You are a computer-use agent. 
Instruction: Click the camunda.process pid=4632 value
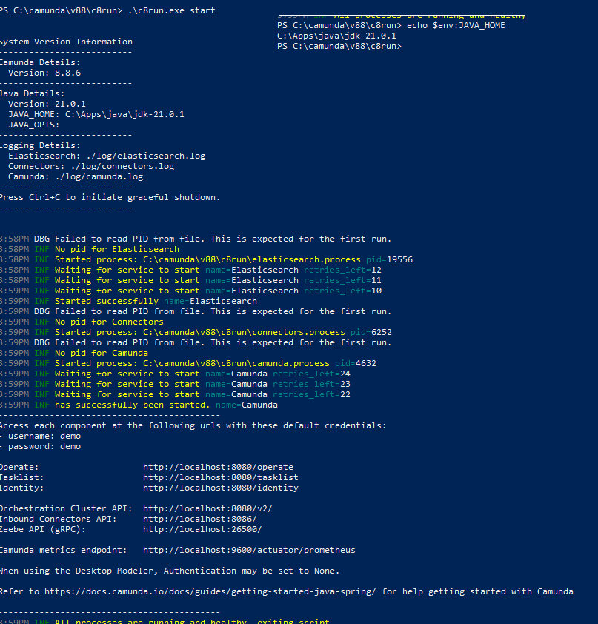point(355,363)
